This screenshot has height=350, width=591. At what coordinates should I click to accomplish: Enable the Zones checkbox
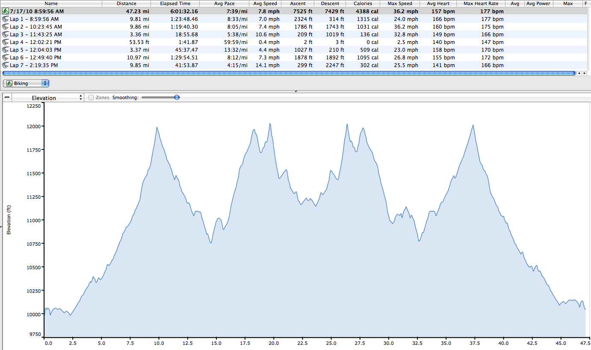[91, 97]
